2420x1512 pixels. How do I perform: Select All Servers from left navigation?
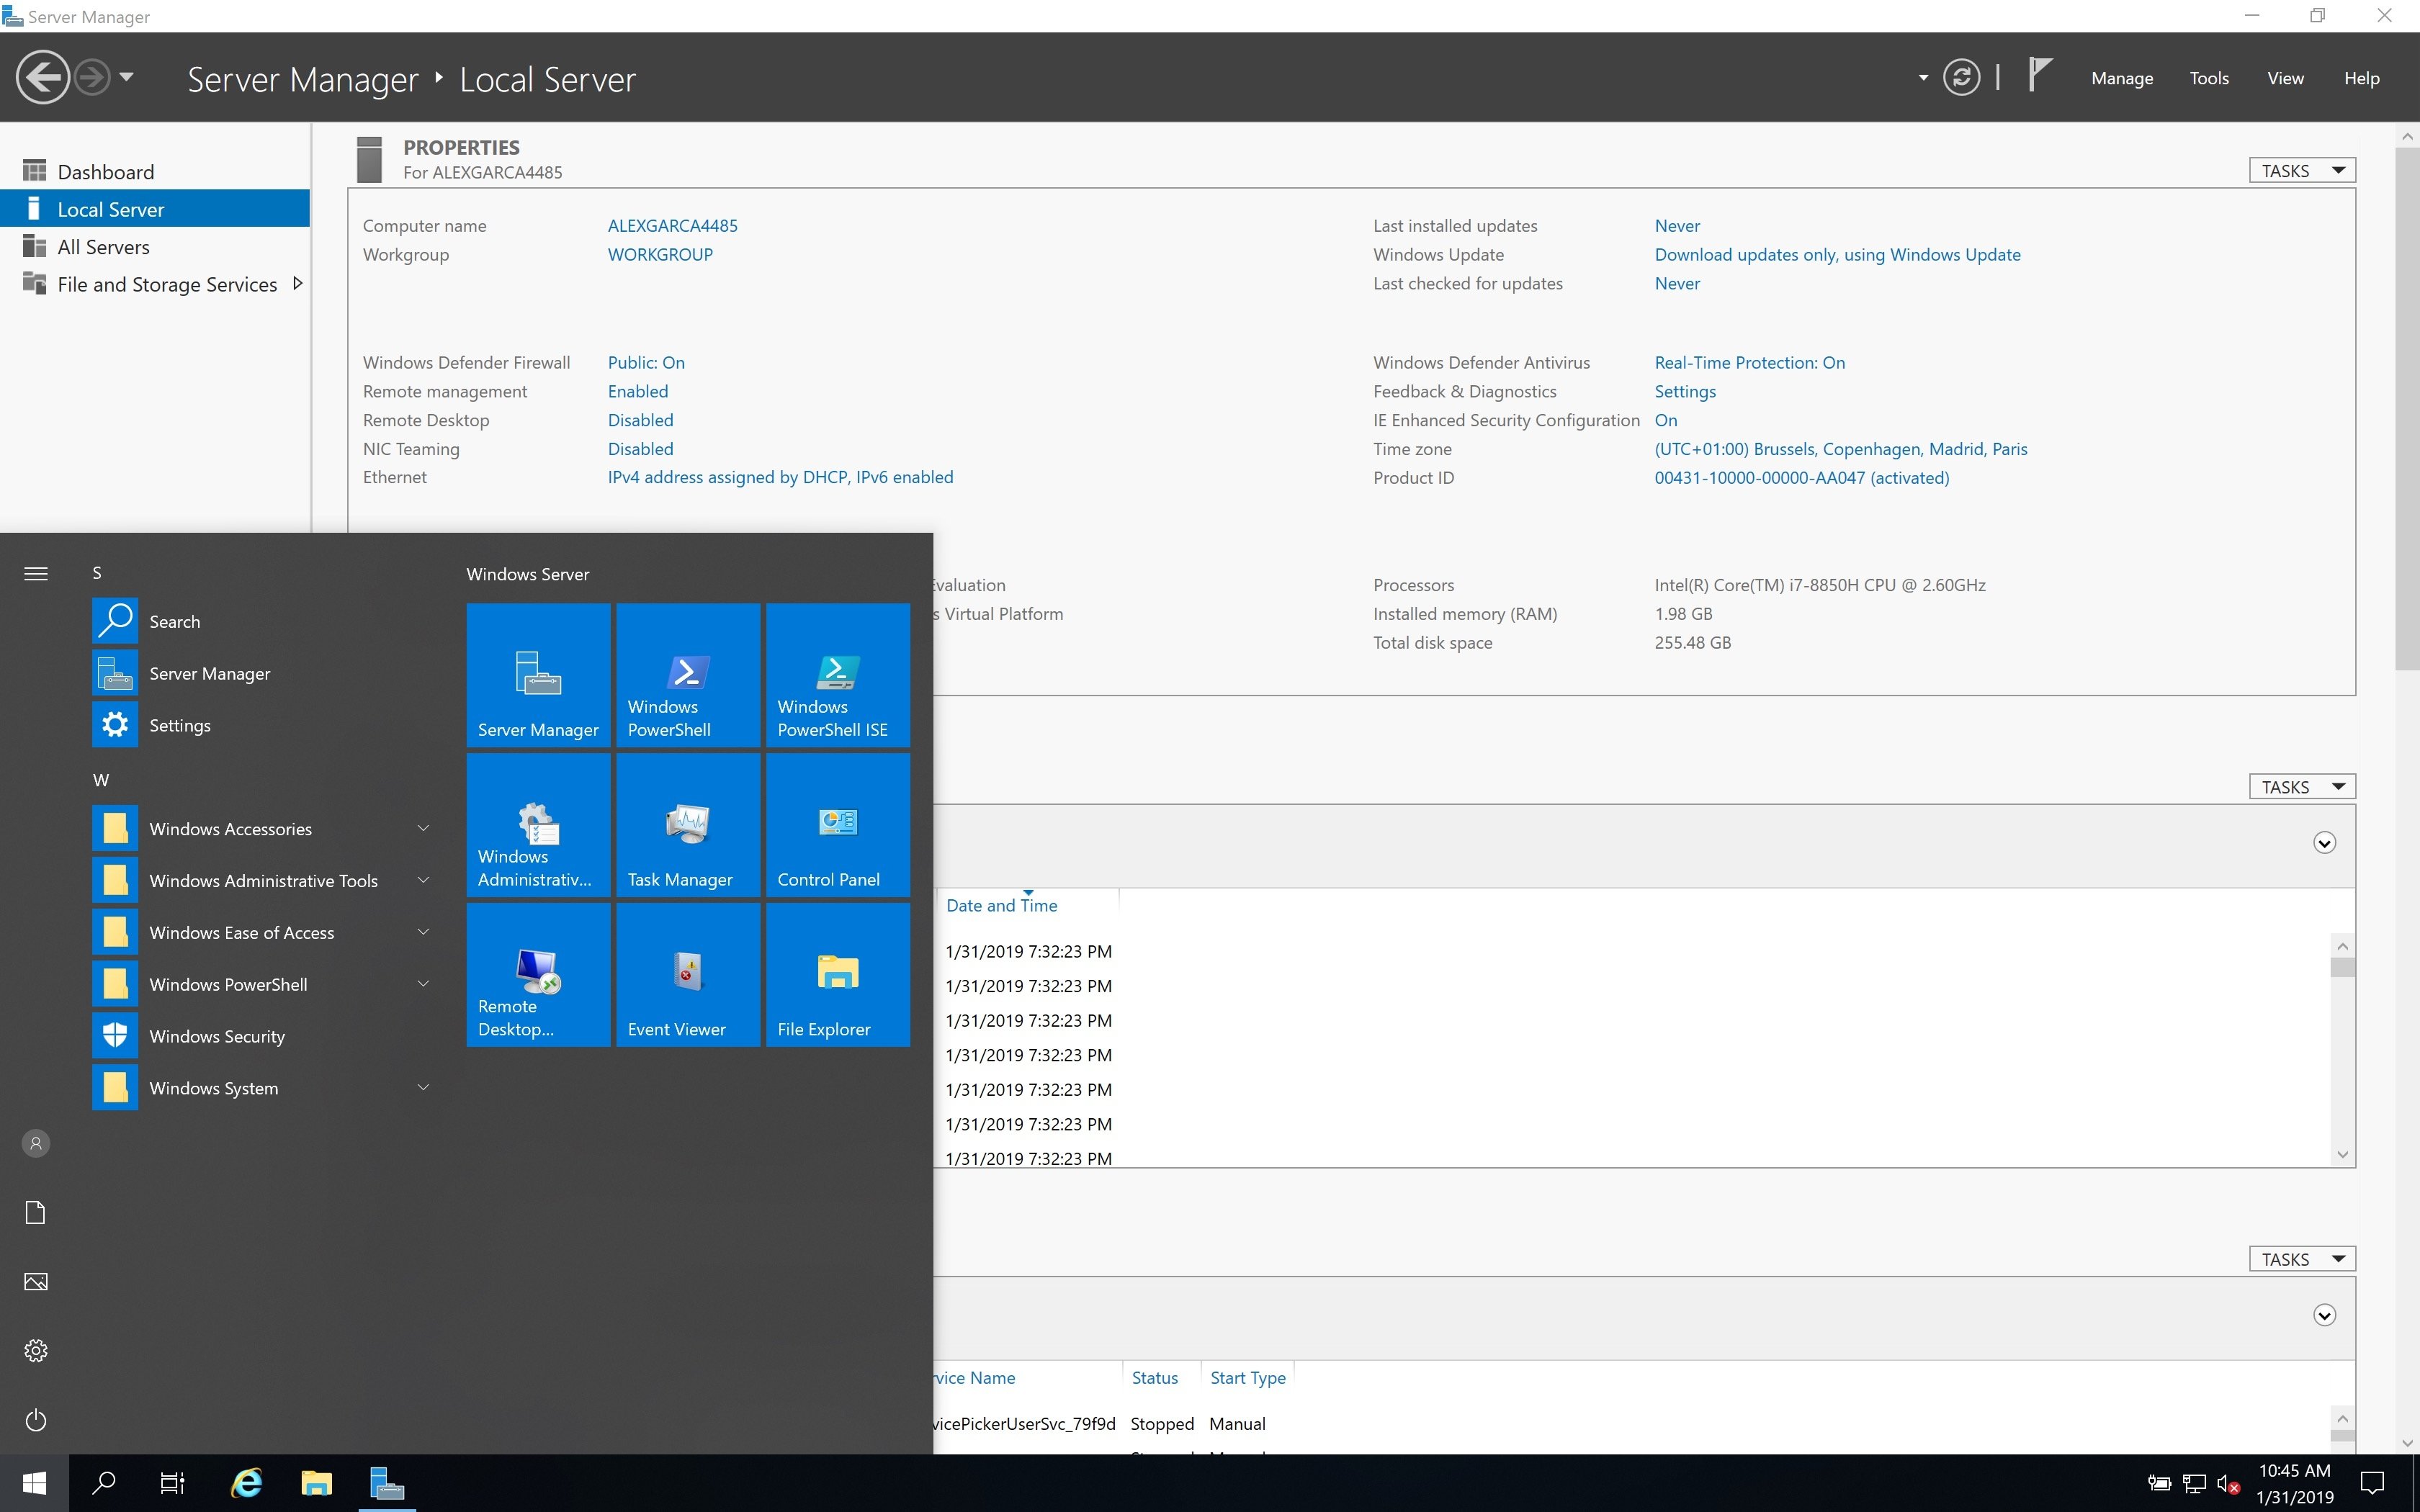pyautogui.click(x=104, y=246)
